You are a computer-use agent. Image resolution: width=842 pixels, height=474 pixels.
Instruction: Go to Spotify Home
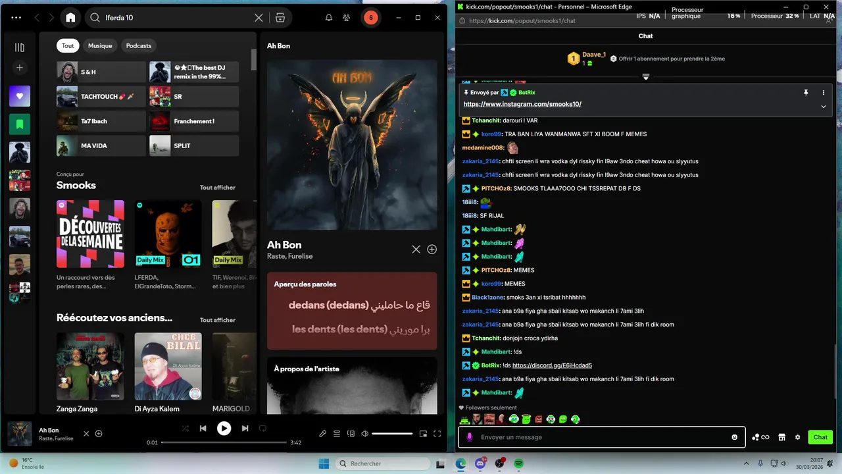[x=70, y=18]
